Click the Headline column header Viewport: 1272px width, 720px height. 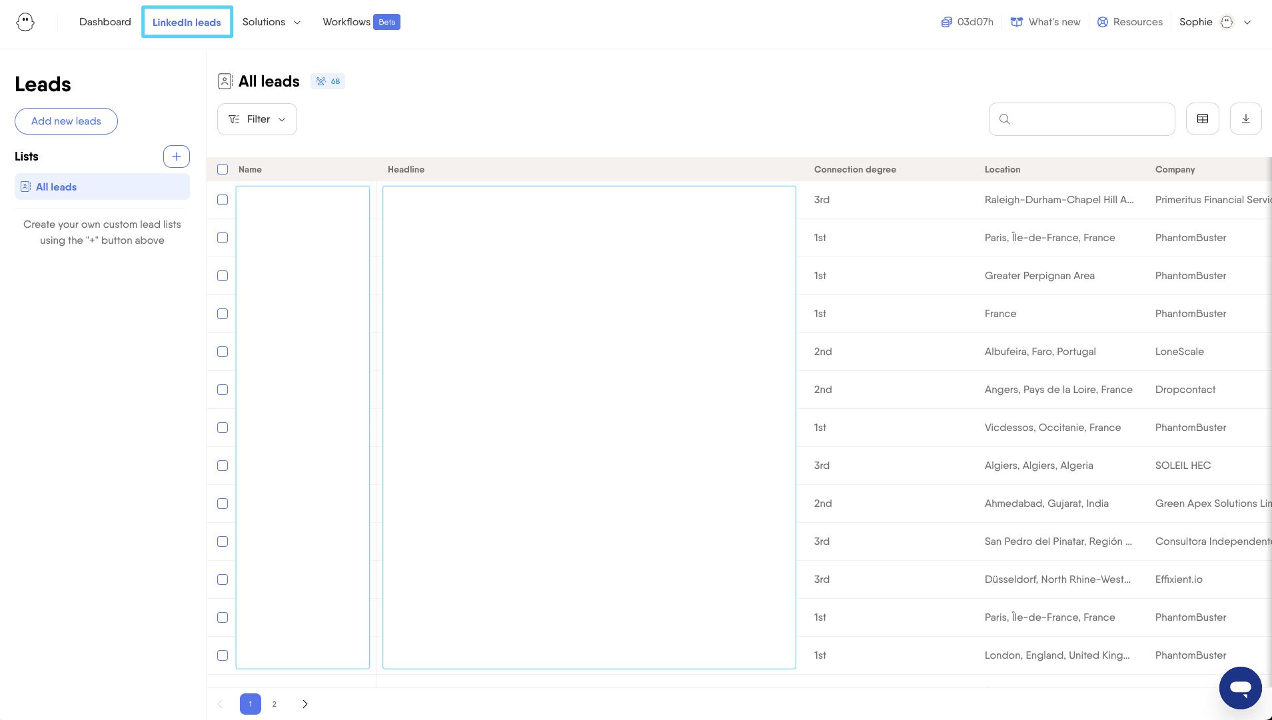(x=406, y=169)
